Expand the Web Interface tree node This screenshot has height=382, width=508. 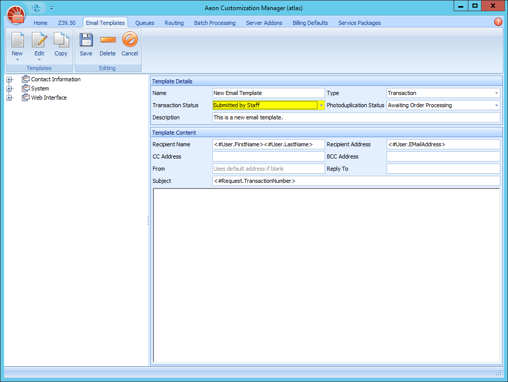9,98
